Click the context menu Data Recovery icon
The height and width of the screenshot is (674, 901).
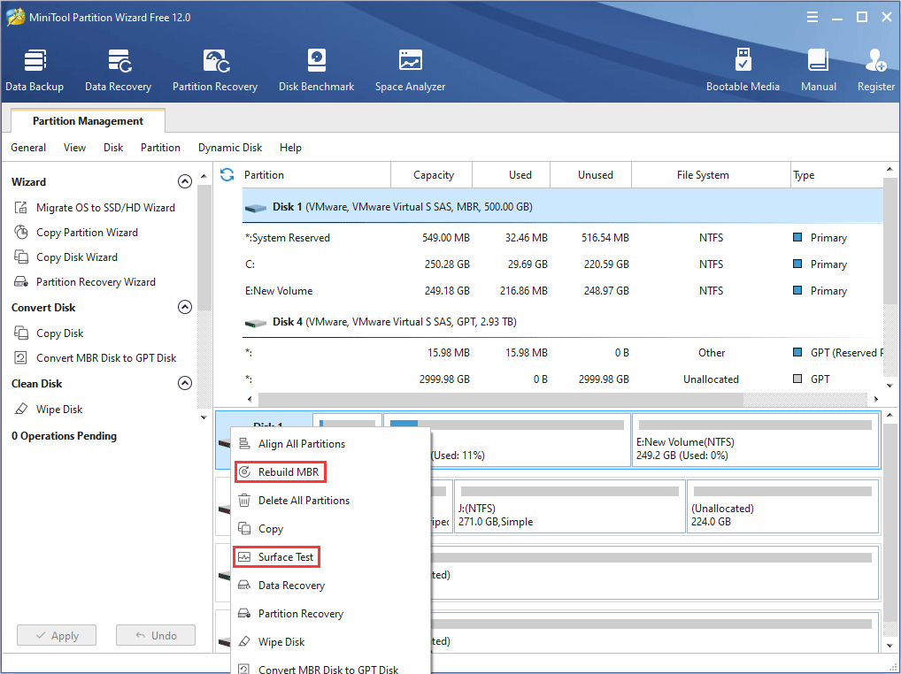(244, 585)
